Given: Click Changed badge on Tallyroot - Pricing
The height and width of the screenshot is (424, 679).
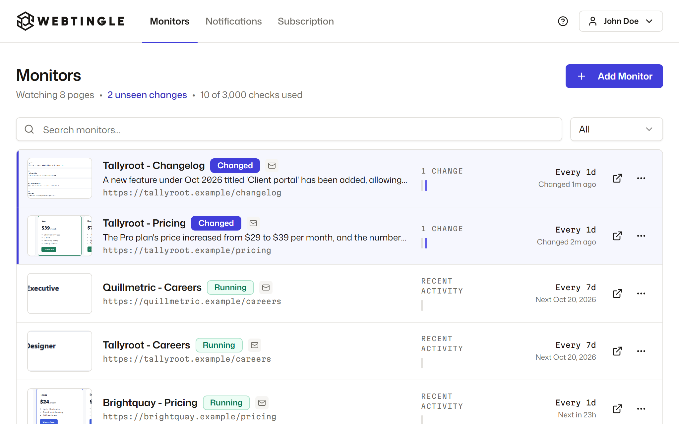Looking at the screenshot, I should pos(216,223).
